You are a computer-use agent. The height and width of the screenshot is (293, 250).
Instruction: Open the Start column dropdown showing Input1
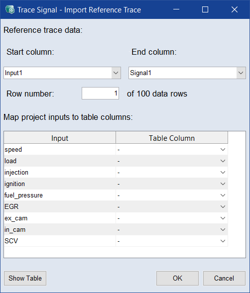click(62, 73)
